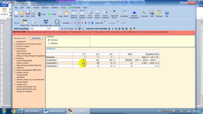Select the Linear Programming module
The height and width of the screenshot is (114, 203).
[24, 60]
